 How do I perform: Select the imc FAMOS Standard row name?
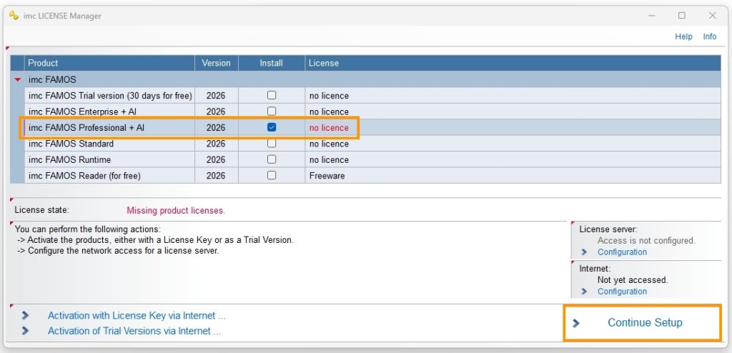71,144
